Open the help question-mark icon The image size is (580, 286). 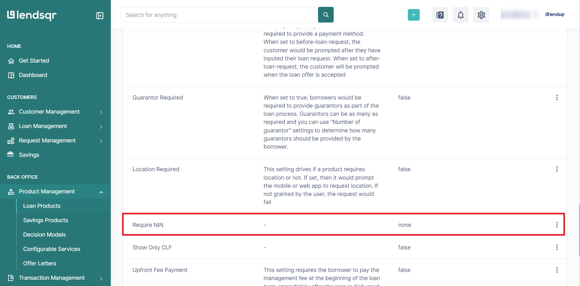point(440,15)
